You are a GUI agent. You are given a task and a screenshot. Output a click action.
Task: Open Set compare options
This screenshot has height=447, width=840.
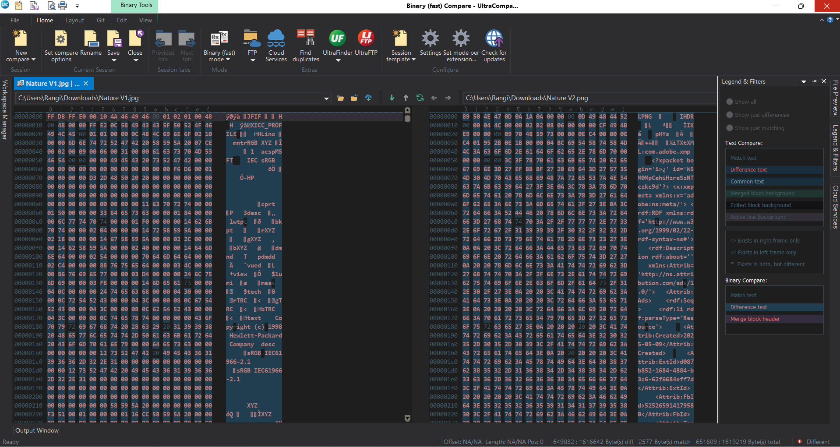[x=61, y=46]
